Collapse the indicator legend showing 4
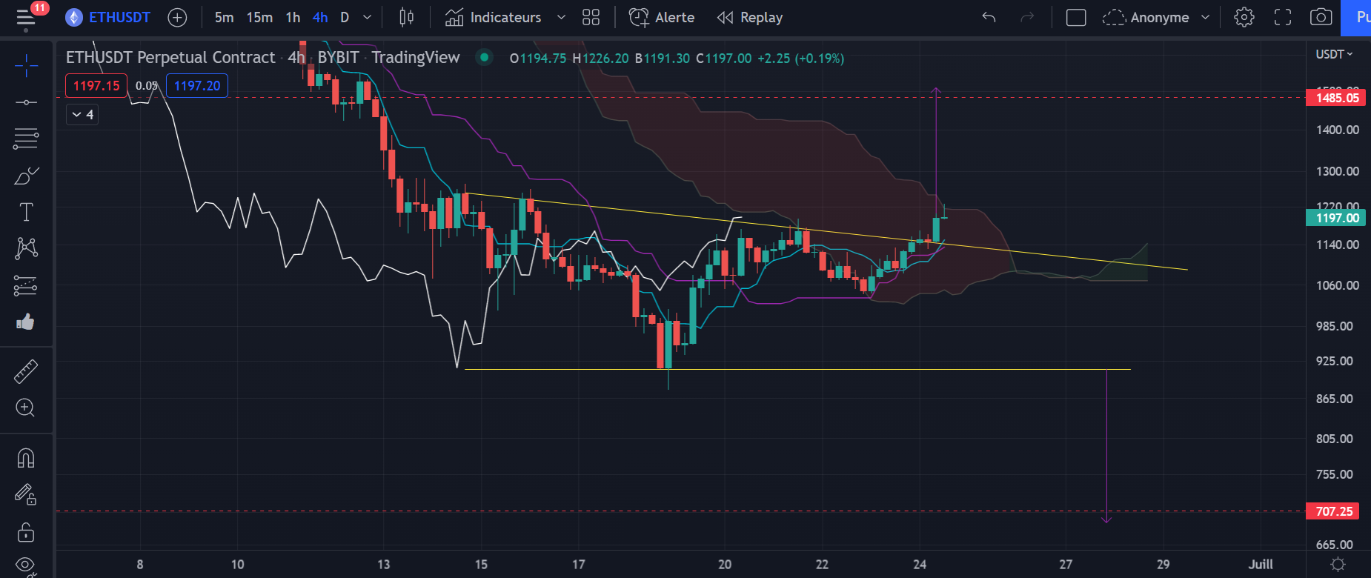 [82, 114]
